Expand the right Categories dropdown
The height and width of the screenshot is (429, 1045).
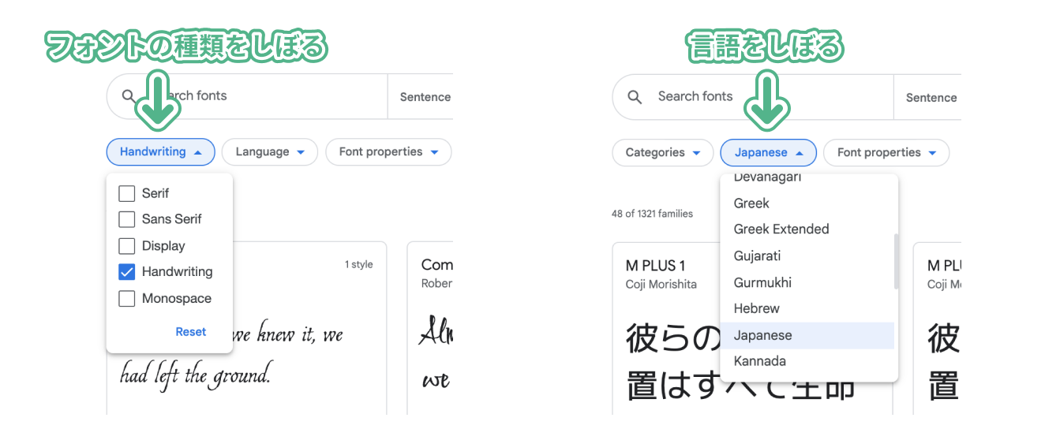click(x=663, y=152)
